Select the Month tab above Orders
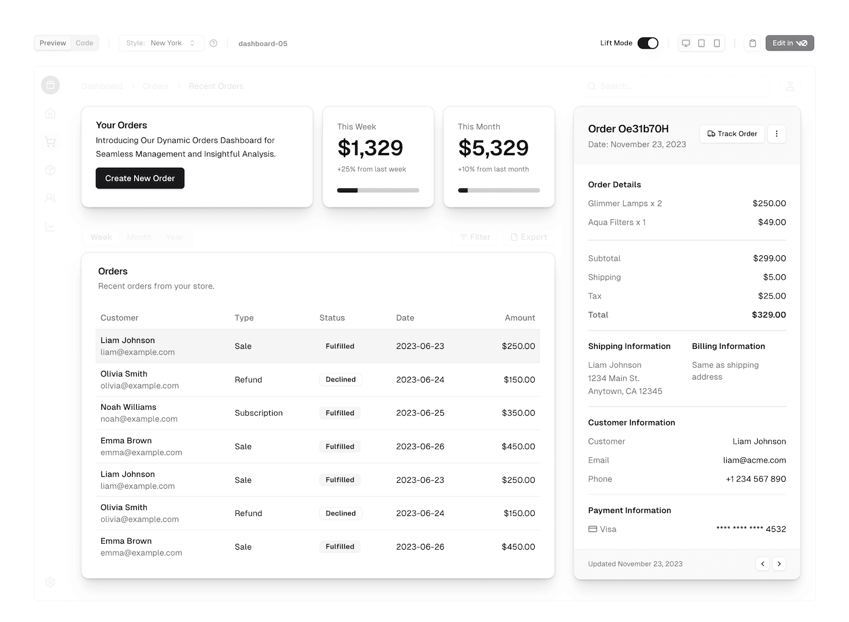The image size is (849, 622). (139, 237)
